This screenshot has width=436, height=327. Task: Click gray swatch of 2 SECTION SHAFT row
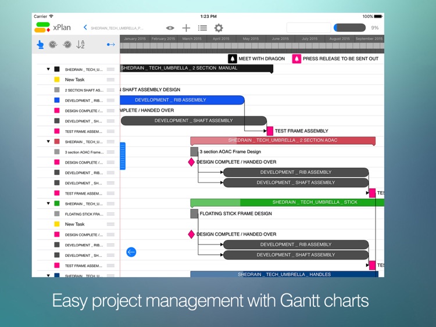pos(57,90)
